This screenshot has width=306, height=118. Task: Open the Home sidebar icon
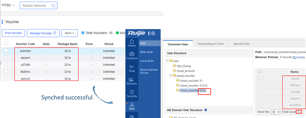(132, 42)
